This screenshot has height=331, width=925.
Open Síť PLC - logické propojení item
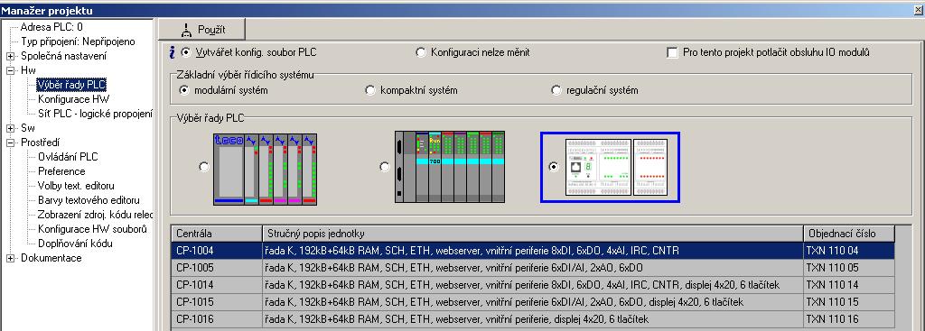coord(95,114)
